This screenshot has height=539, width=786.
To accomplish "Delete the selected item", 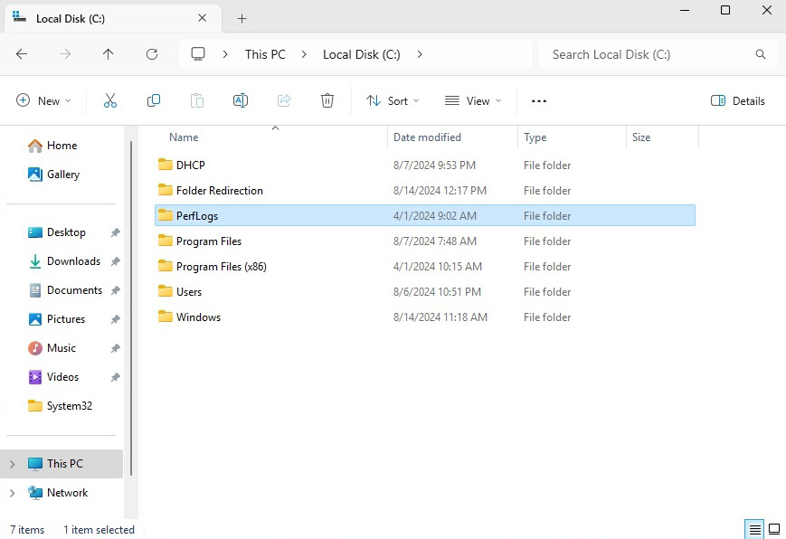I will coord(327,100).
